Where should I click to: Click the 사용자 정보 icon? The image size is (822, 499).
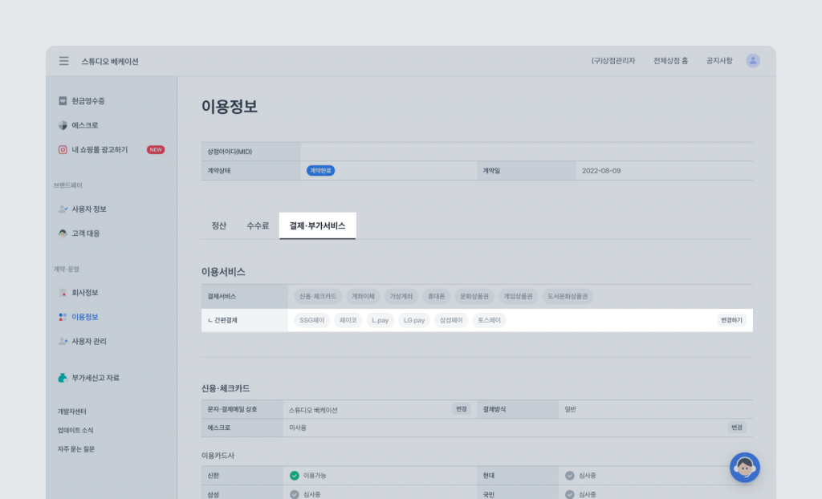point(63,209)
